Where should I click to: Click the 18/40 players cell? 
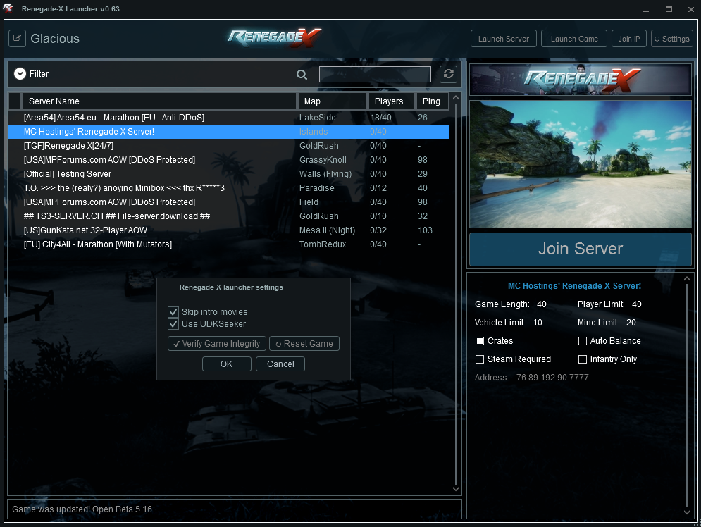point(380,118)
